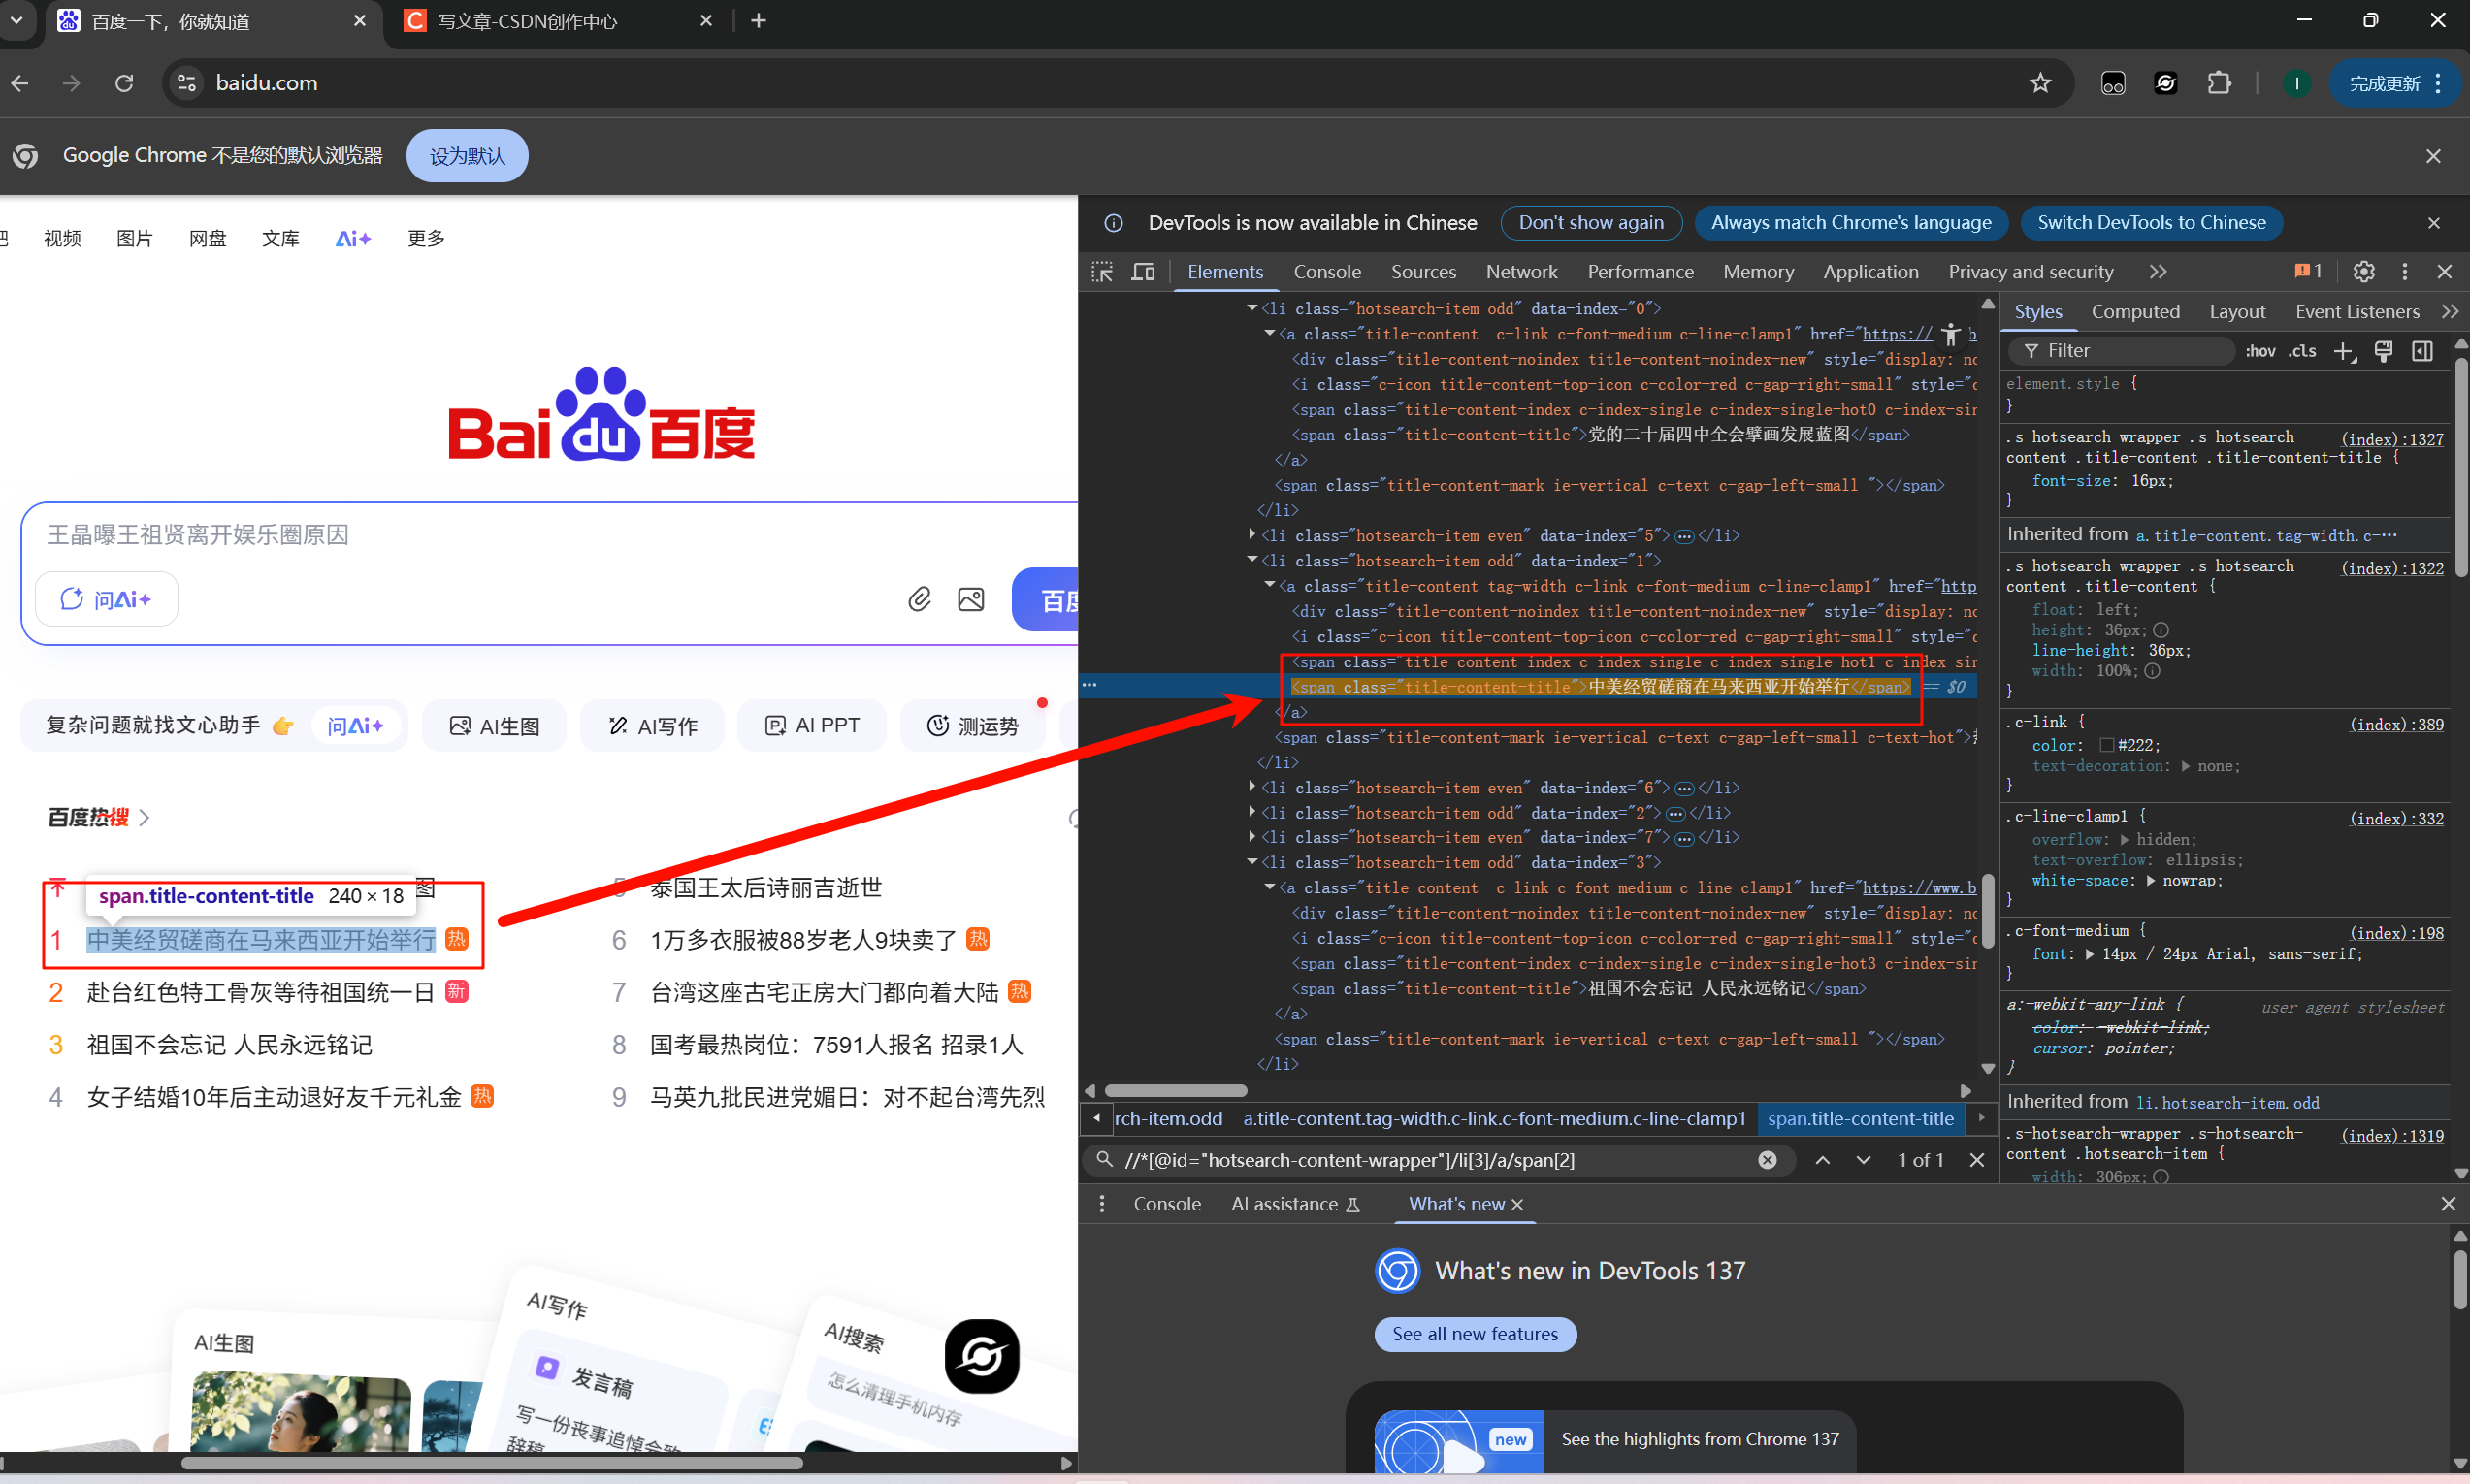
Task: Click the #222 color swatch in .c-link
Action: tap(2106, 746)
